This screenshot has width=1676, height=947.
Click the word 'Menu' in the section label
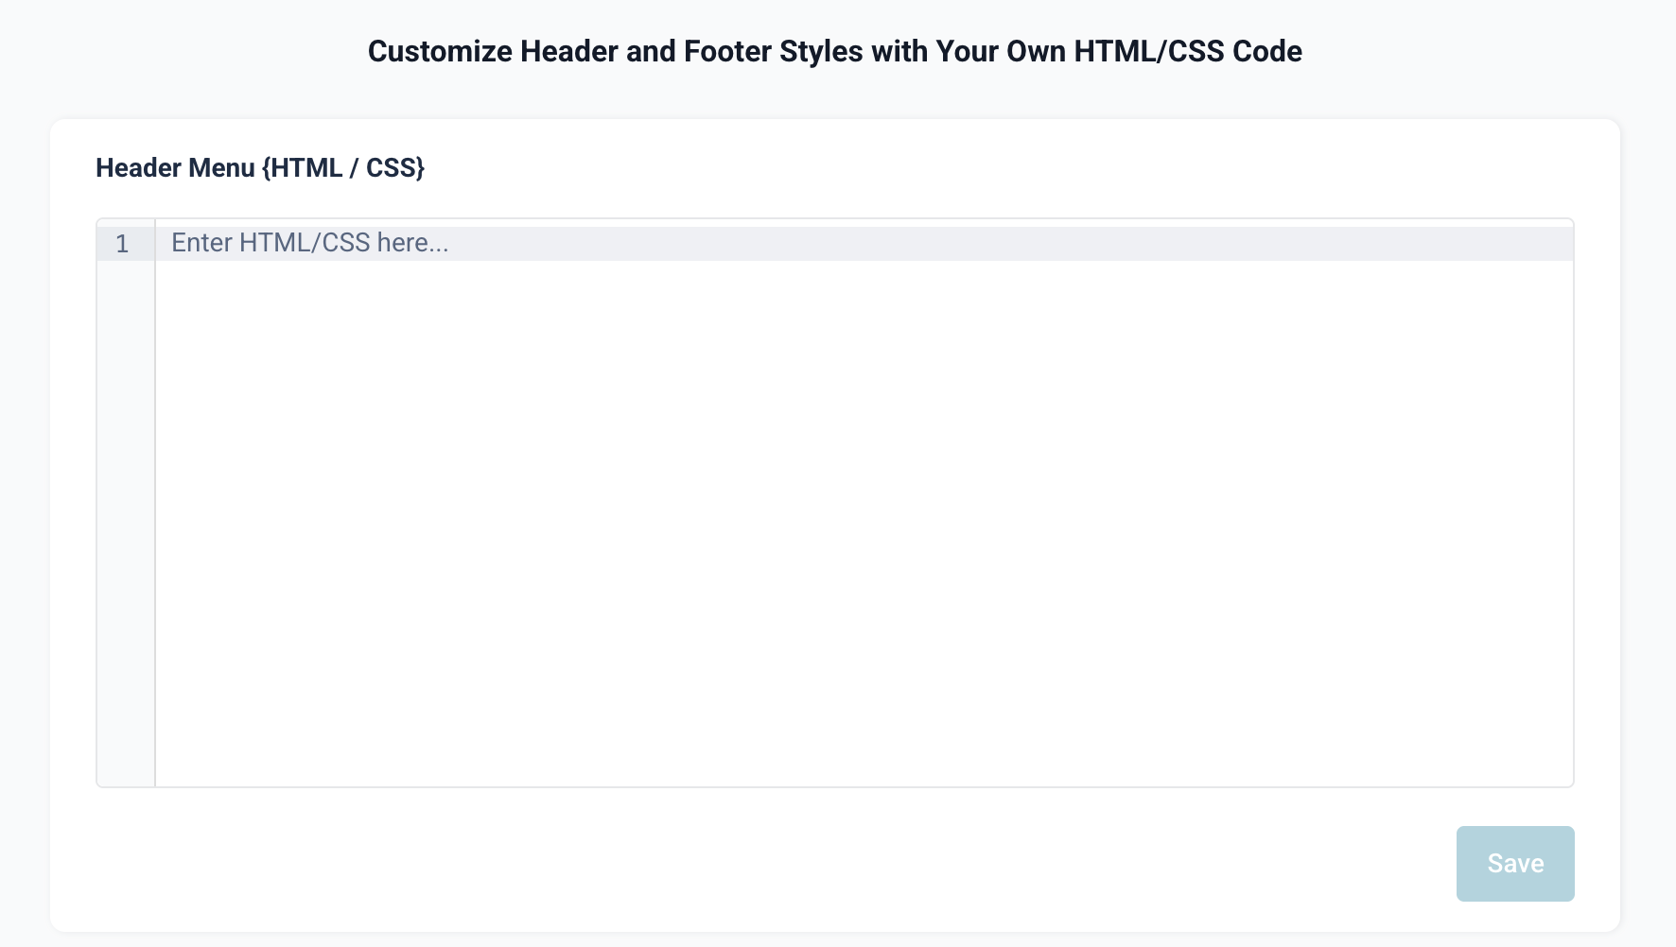(x=221, y=168)
